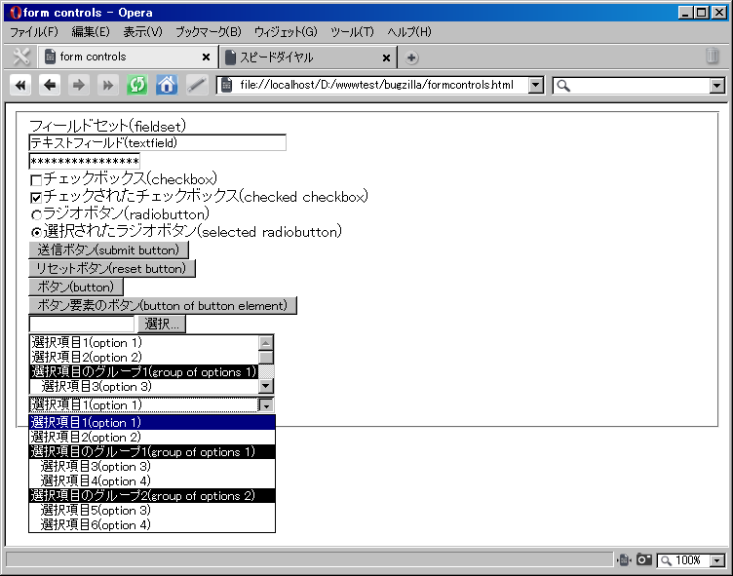The width and height of the screenshot is (733, 576).
Task: Choose 選択項目1(option 1) in dropdown list
Action: pos(152,423)
